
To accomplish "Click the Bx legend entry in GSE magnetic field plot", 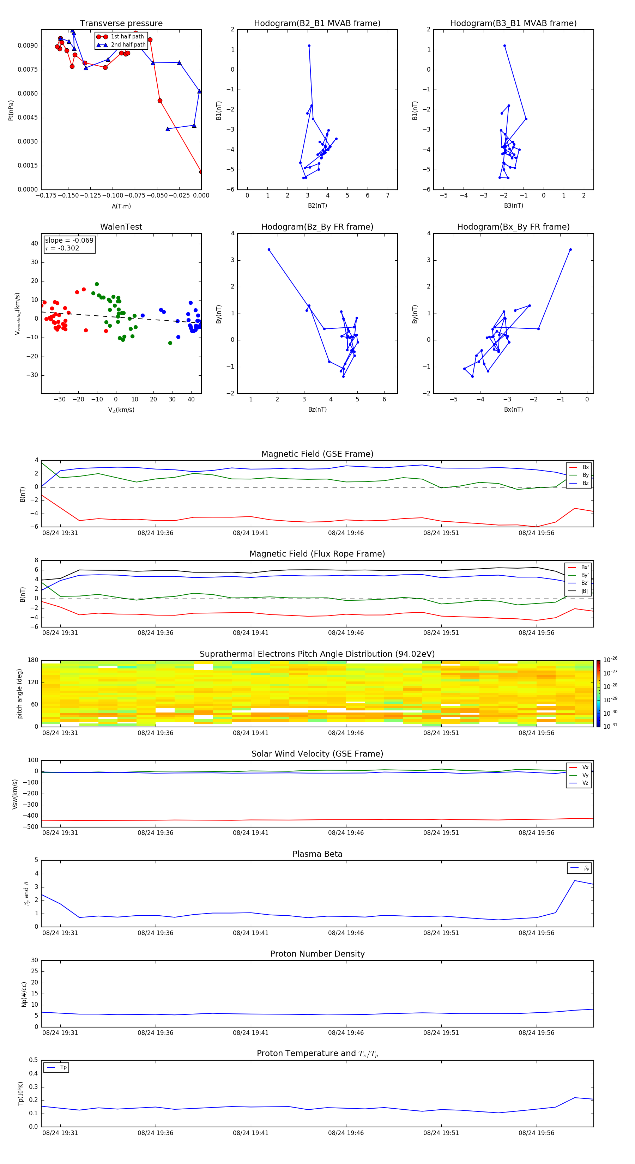I will [x=579, y=467].
